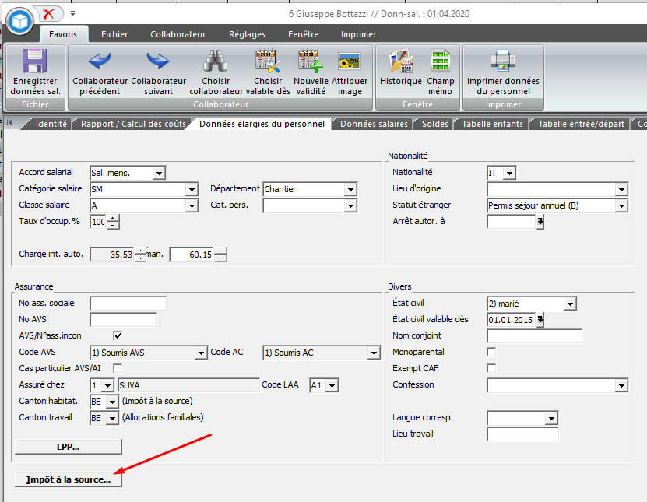647x502 pixels.
Task: Open Imprimer ribbon tab
Action: 358,34
